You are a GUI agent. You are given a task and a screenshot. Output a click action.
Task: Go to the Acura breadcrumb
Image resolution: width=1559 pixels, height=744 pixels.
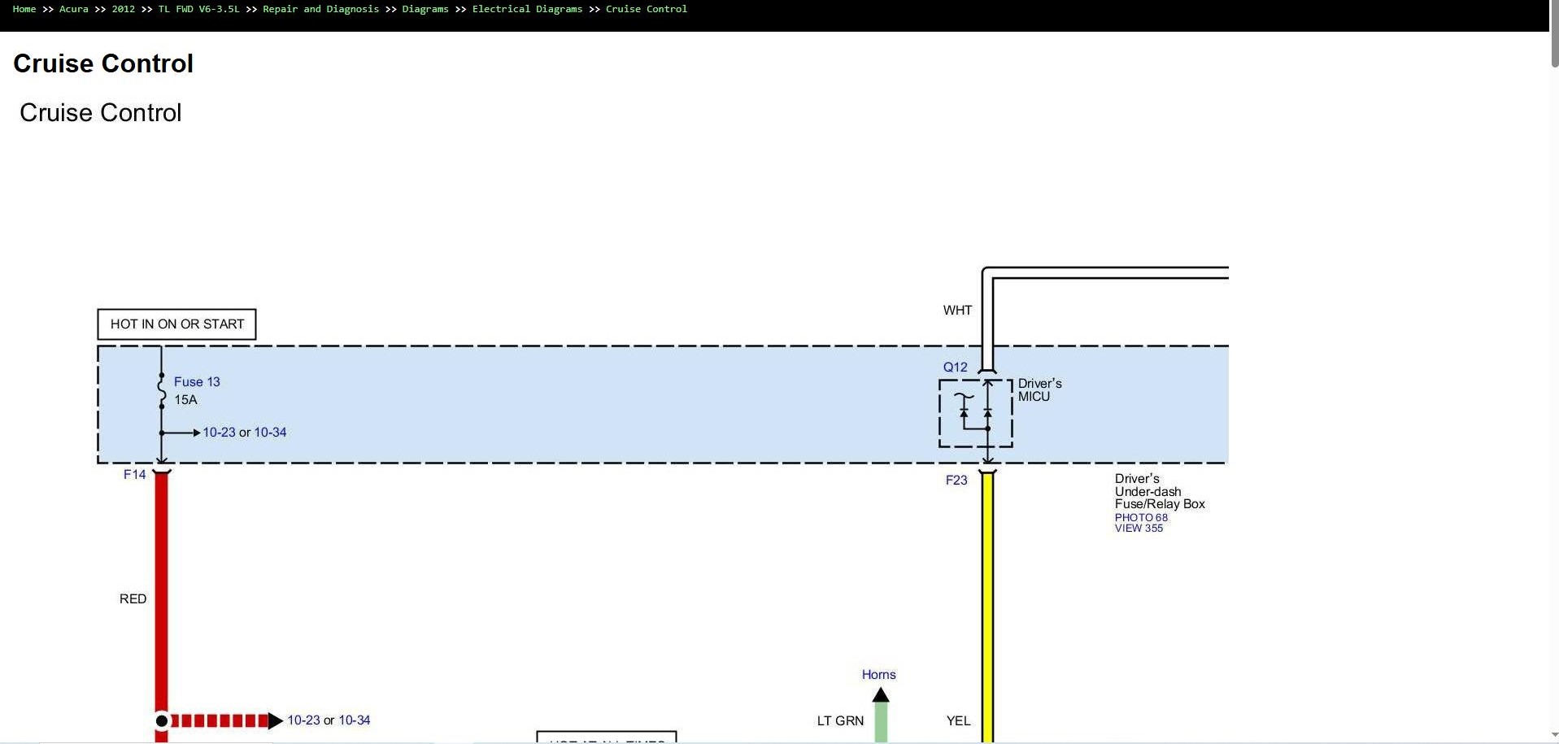pos(74,9)
